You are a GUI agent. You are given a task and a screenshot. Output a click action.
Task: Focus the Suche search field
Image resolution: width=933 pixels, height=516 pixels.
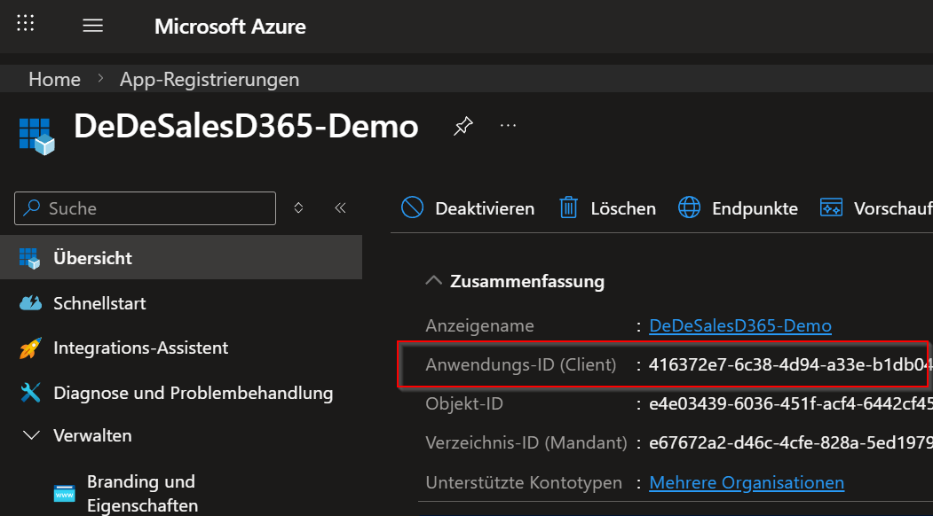[146, 208]
